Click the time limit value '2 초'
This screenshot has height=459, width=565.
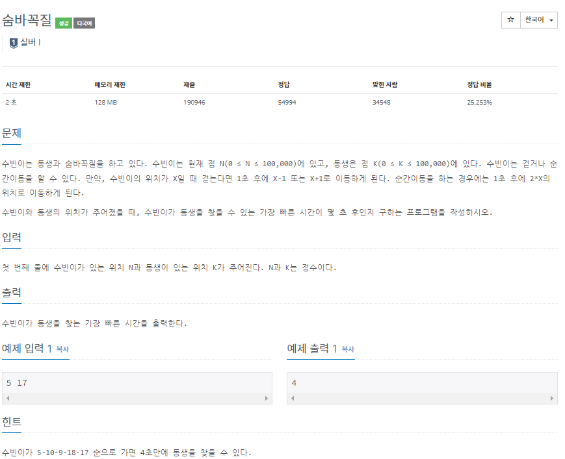coord(11,102)
